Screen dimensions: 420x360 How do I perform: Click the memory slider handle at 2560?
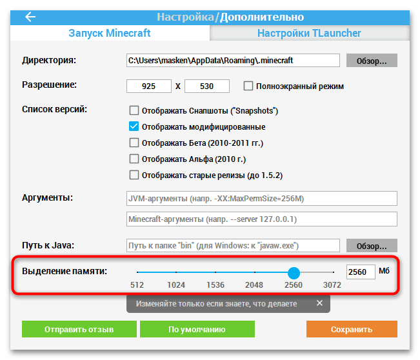click(x=294, y=273)
